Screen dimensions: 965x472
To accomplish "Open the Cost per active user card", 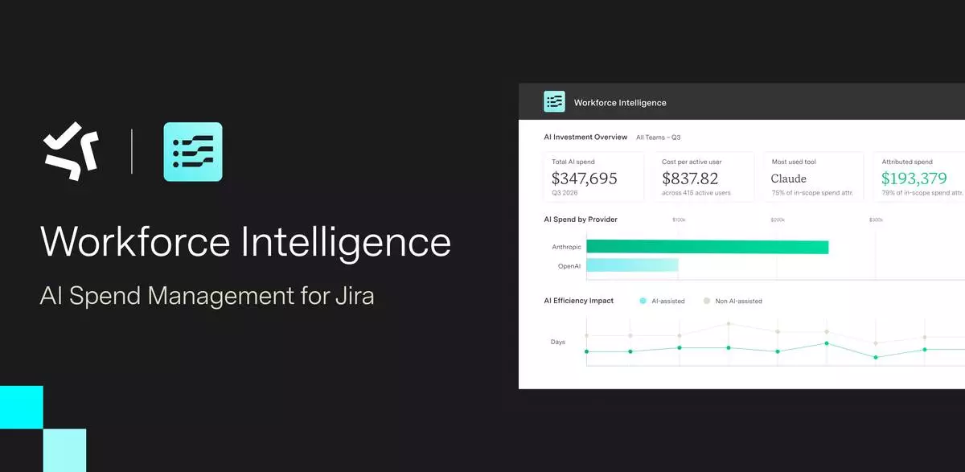I will click(704, 176).
